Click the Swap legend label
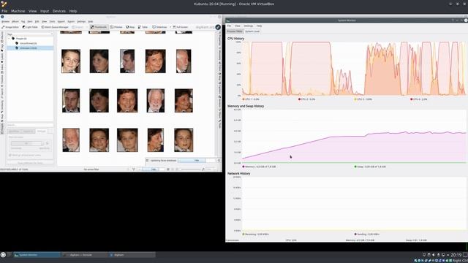This screenshot has width=468, height=263. click(x=370, y=167)
